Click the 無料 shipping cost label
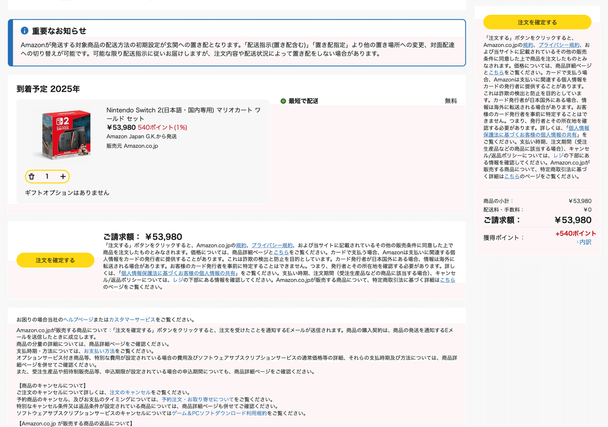 point(451,101)
